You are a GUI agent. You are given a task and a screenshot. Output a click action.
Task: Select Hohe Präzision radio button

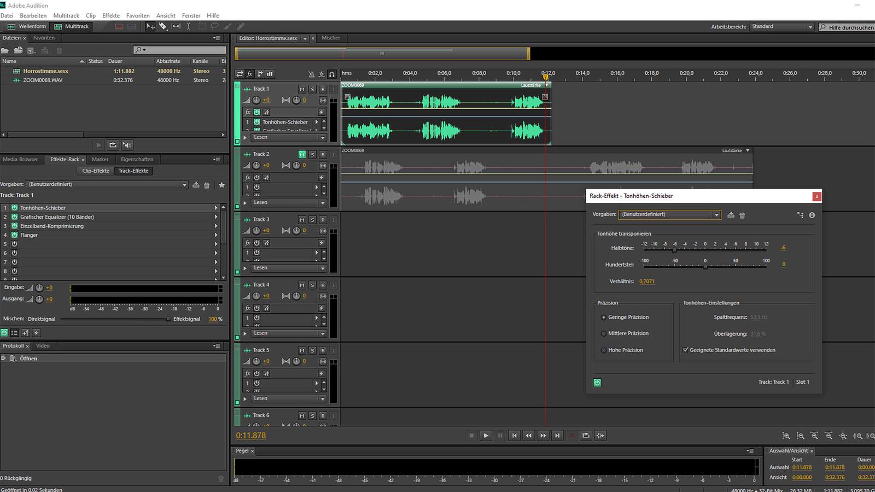point(604,350)
